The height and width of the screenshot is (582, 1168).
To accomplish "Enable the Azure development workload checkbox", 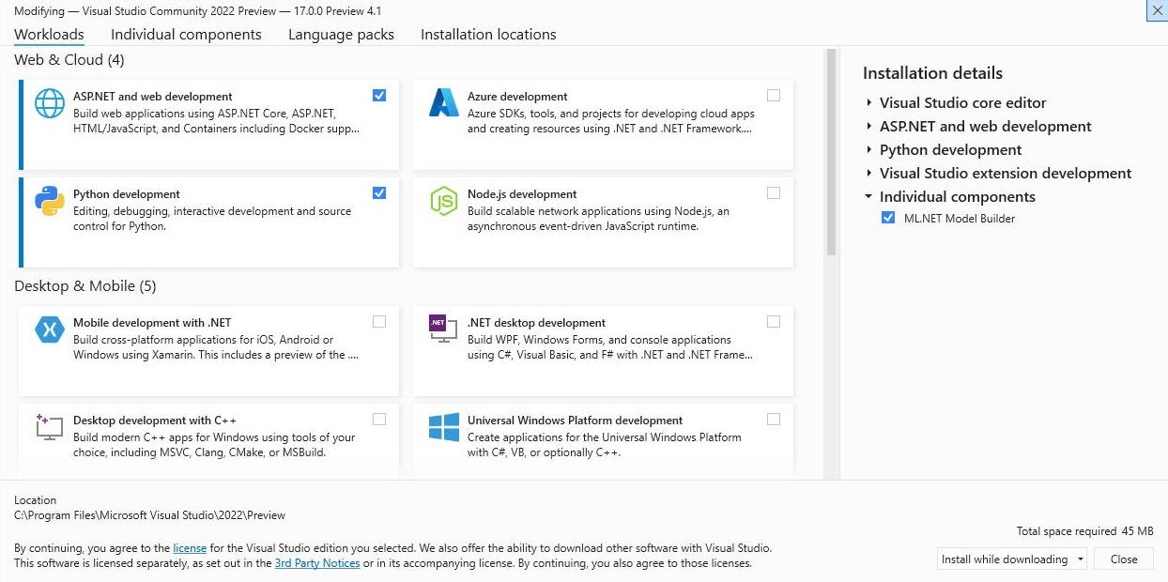I will 773,95.
